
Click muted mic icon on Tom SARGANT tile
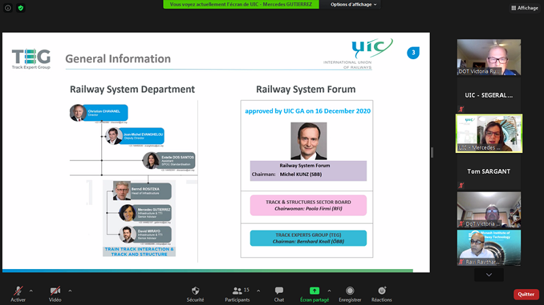tap(461, 185)
